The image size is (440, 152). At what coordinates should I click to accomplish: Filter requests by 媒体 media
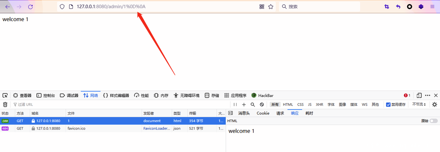[354, 105]
